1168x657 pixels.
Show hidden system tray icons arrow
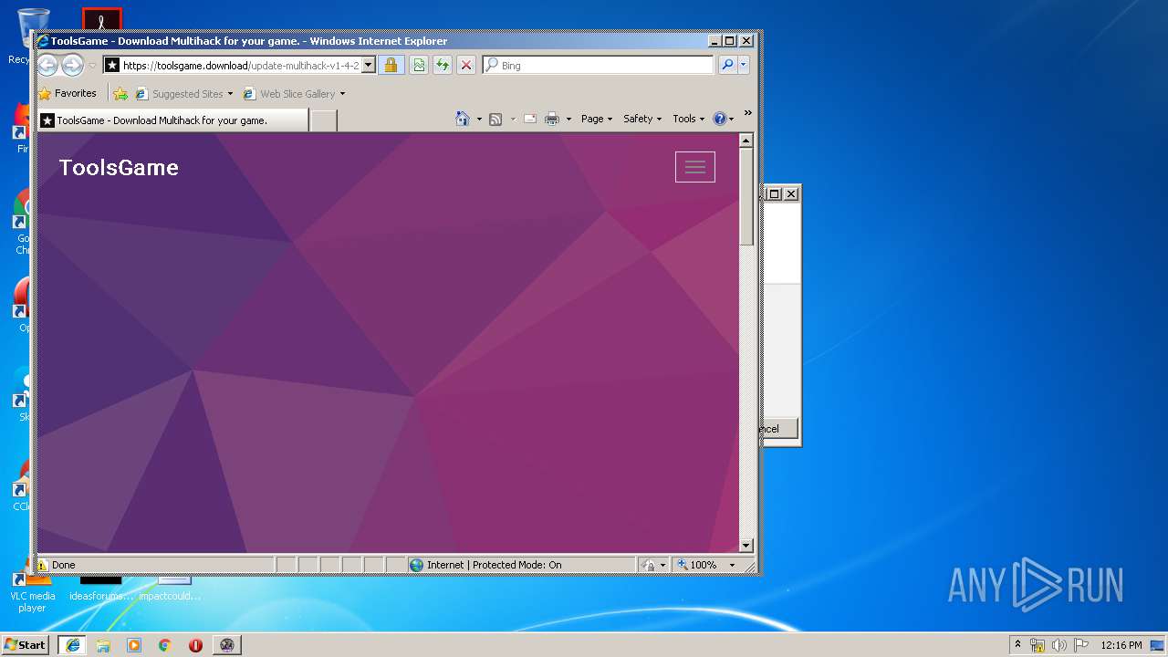click(1017, 644)
